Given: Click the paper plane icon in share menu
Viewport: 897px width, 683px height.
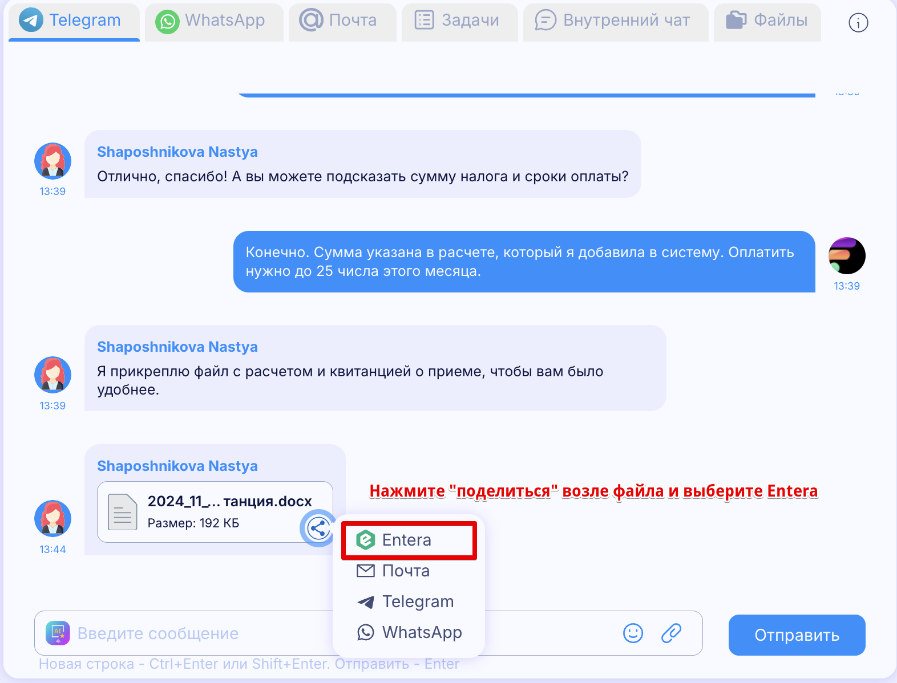Looking at the screenshot, I should [x=366, y=601].
